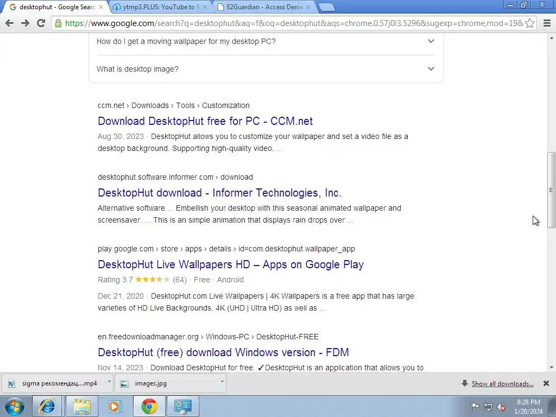
Task: Click the Chrome icon in taskbar
Action: tap(149, 406)
